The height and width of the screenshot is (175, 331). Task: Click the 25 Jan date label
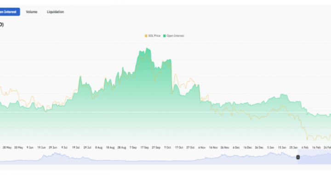(x=293, y=147)
